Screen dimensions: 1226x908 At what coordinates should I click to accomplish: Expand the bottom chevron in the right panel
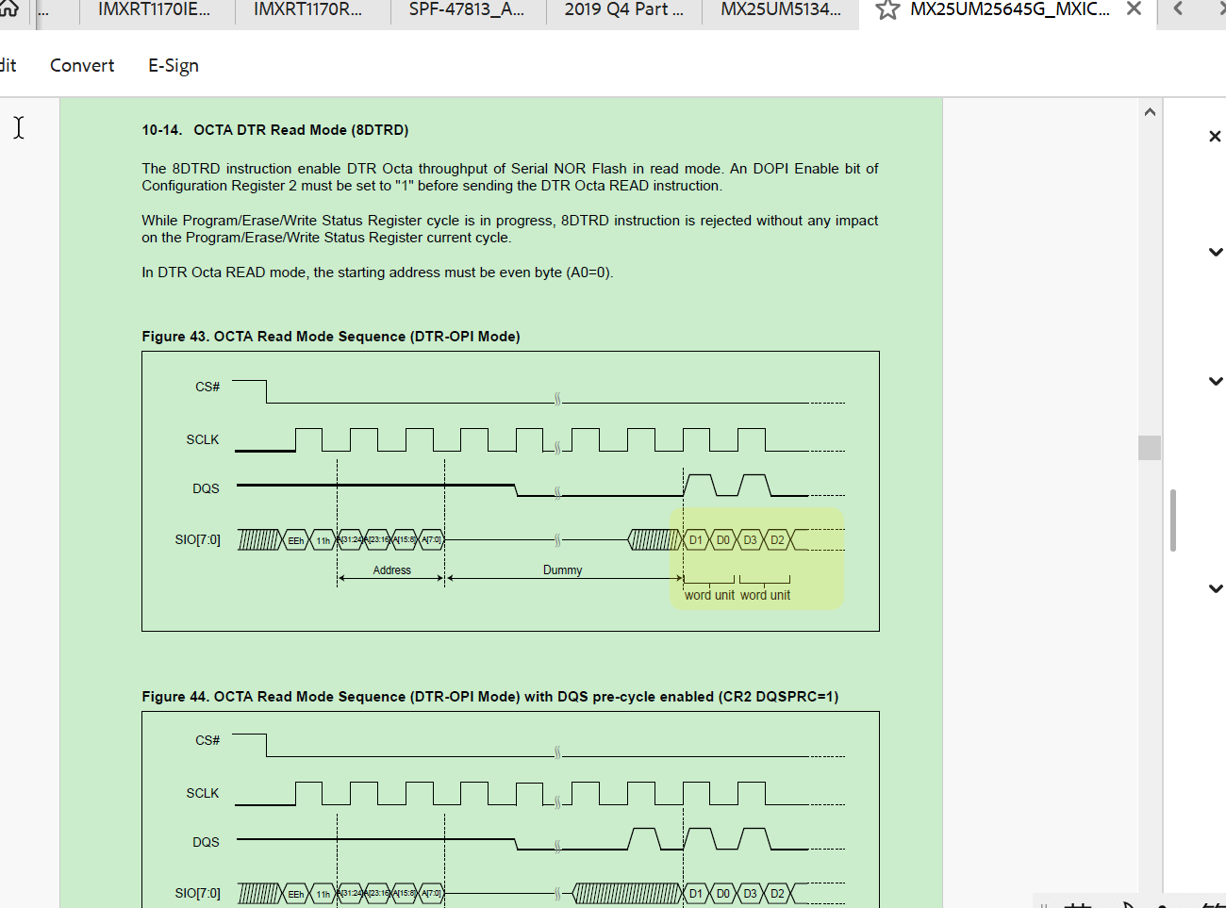coord(1216,588)
